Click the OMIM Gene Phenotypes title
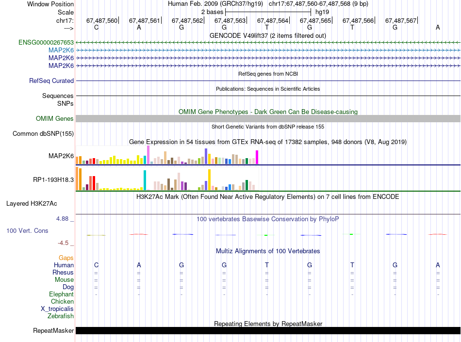The height and width of the screenshot is (342, 461). (x=268, y=112)
